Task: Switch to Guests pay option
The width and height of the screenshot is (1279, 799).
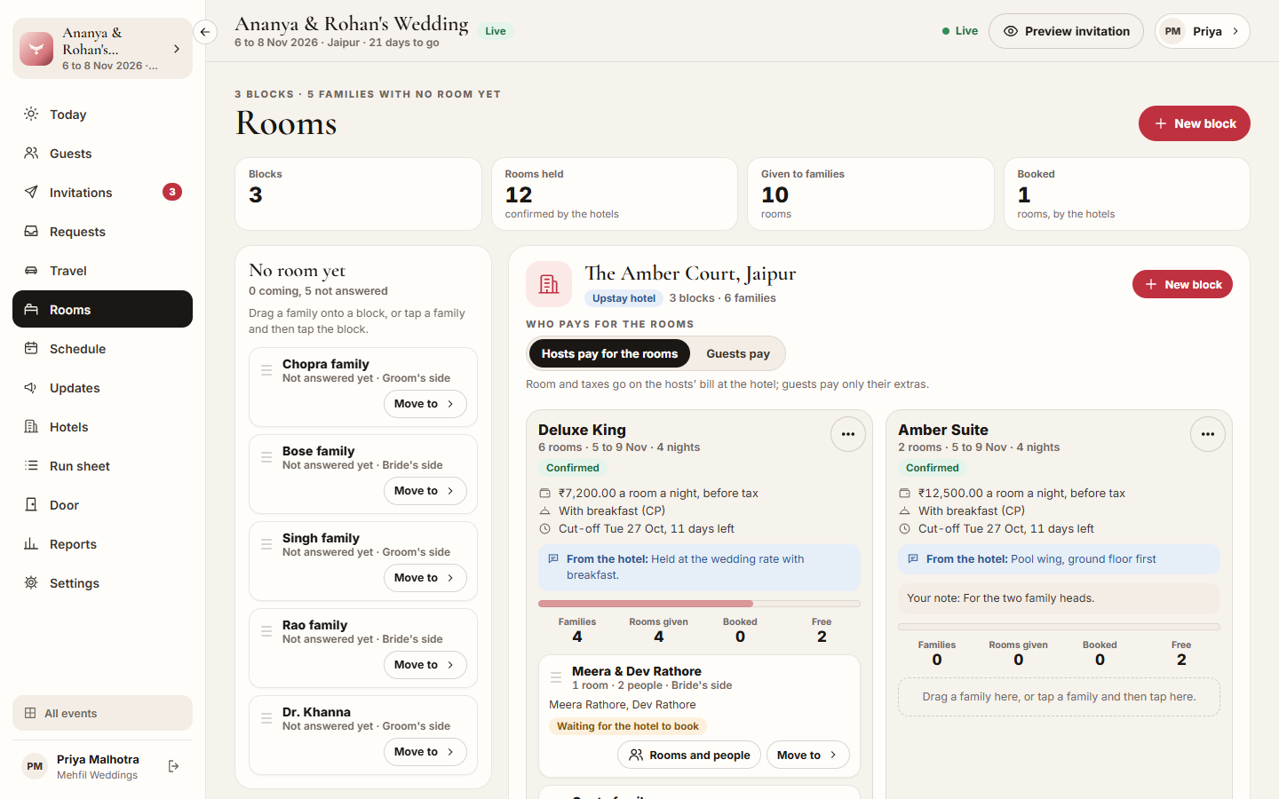Action: (x=738, y=353)
